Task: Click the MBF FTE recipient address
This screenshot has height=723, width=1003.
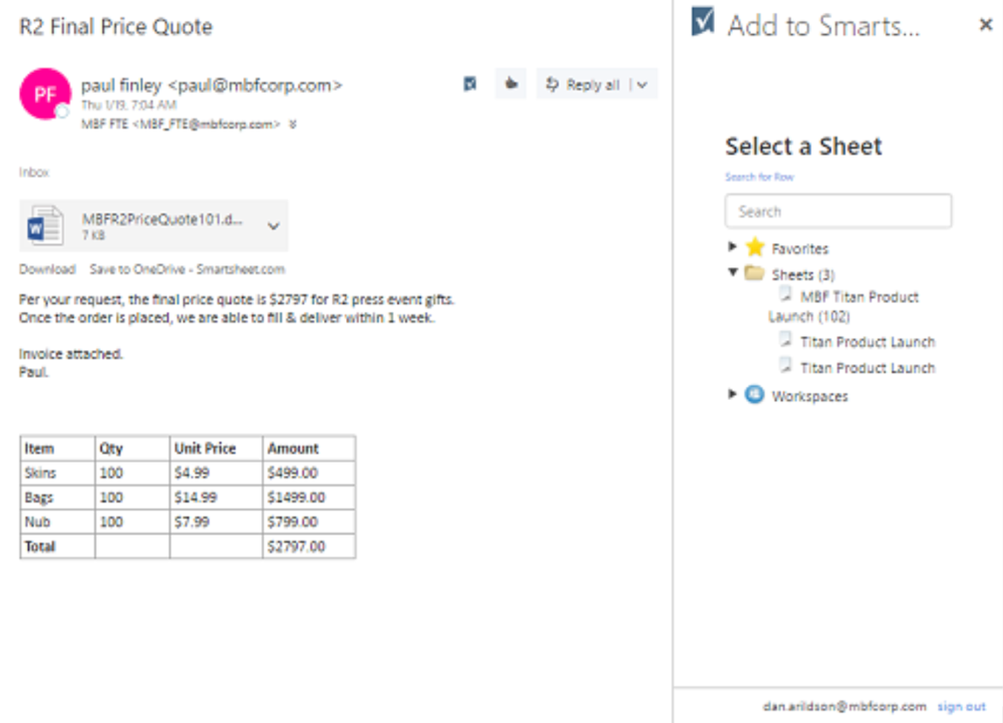Action: (x=180, y=124)
